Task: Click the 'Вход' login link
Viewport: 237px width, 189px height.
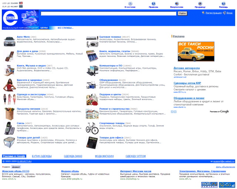Action: [229, 13]
